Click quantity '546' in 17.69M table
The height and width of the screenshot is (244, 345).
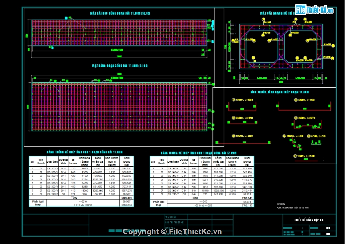pos(194,194)
